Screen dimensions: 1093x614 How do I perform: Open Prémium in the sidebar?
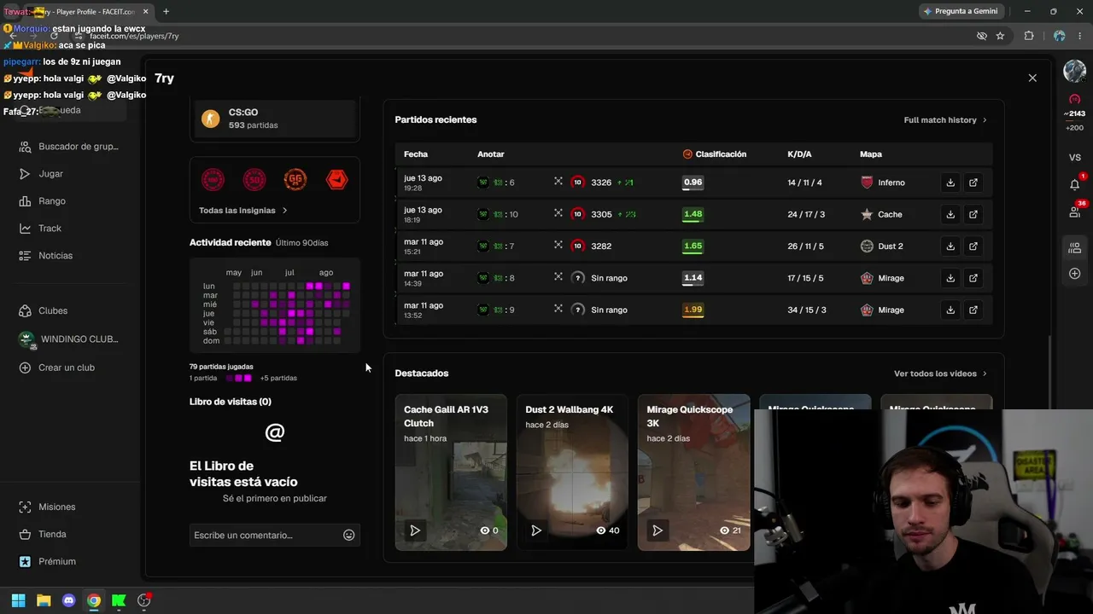point(68,562)
